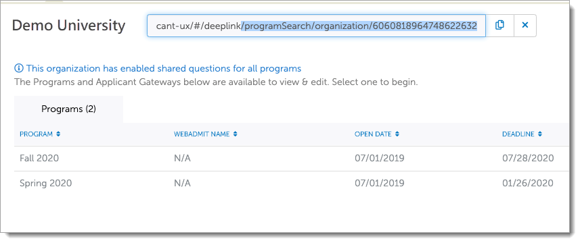Click the info icon beside the shared questions notice

[19, 69]
